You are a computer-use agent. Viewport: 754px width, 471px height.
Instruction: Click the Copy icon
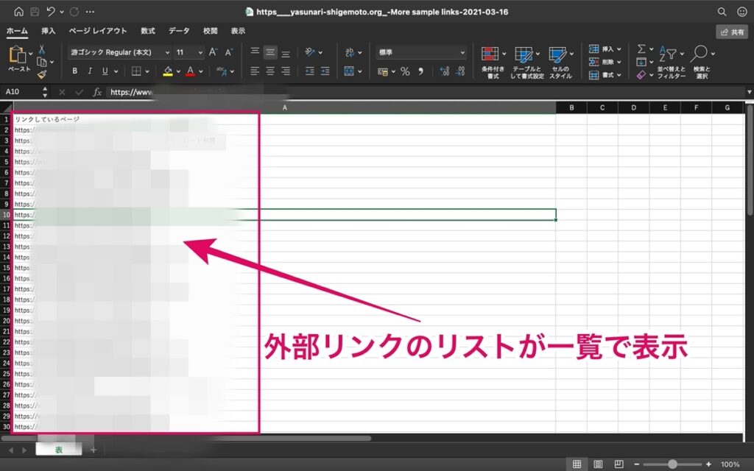click(42, 62)
